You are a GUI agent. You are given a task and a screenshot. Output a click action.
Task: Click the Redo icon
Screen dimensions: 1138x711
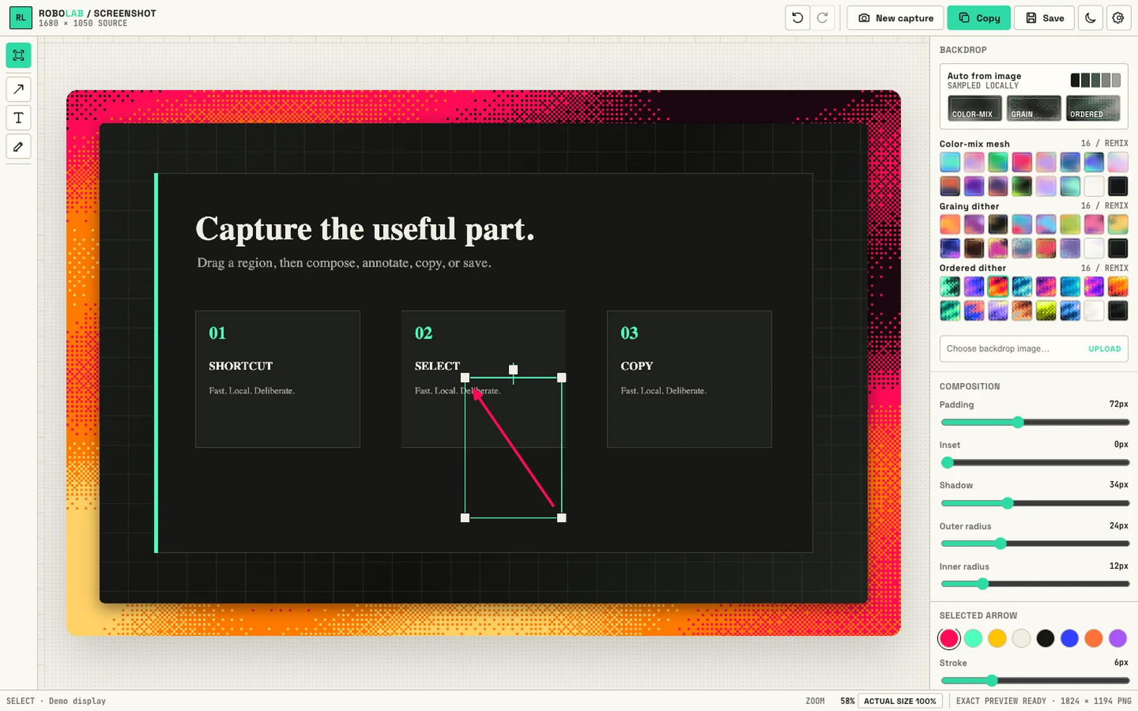coord(823,18)
